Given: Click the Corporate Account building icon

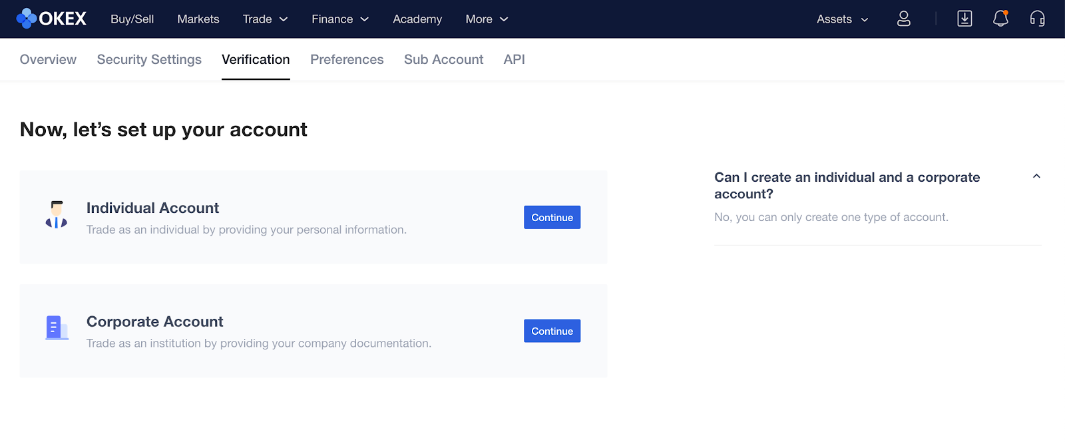Looking at the screenshot, I should tap(56, 328).
